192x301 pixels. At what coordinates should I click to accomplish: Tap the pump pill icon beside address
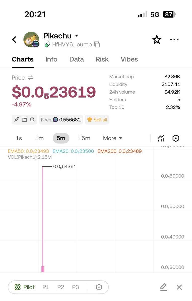(x=47, y=45)
